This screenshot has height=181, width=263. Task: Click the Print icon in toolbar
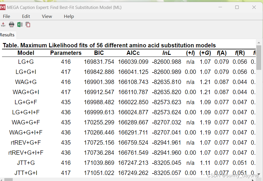coord(11,25)
